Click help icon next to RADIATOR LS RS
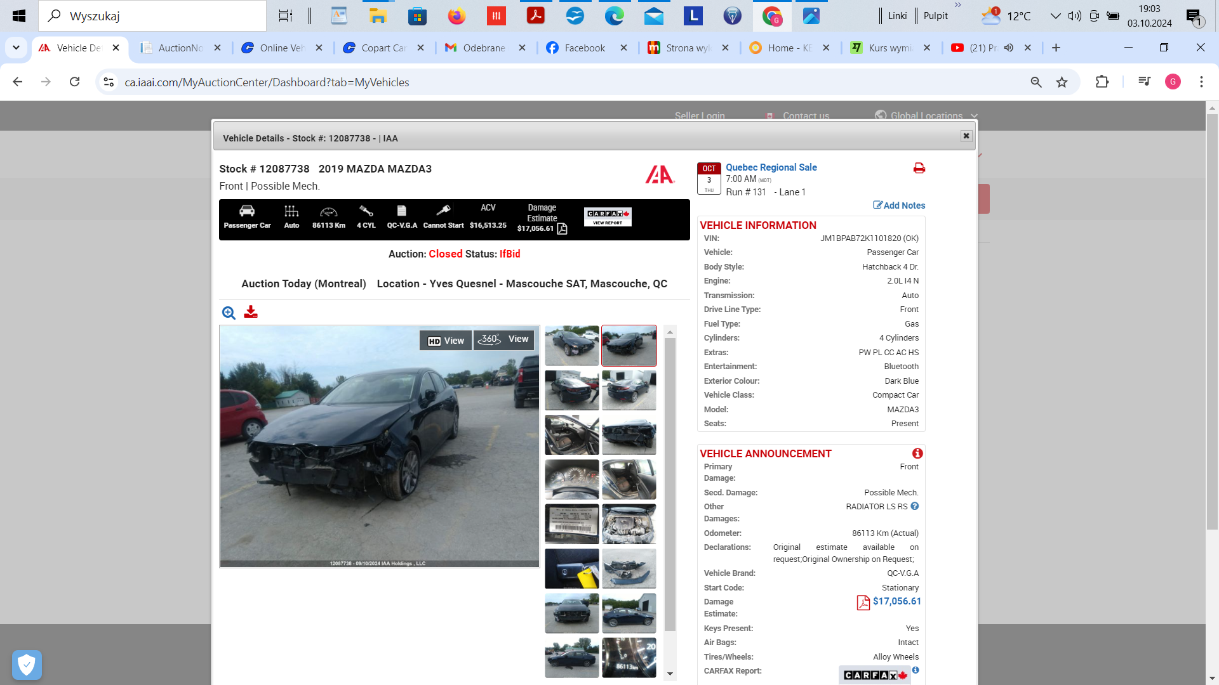This screenshot has height=685, width=1219. 914,506
